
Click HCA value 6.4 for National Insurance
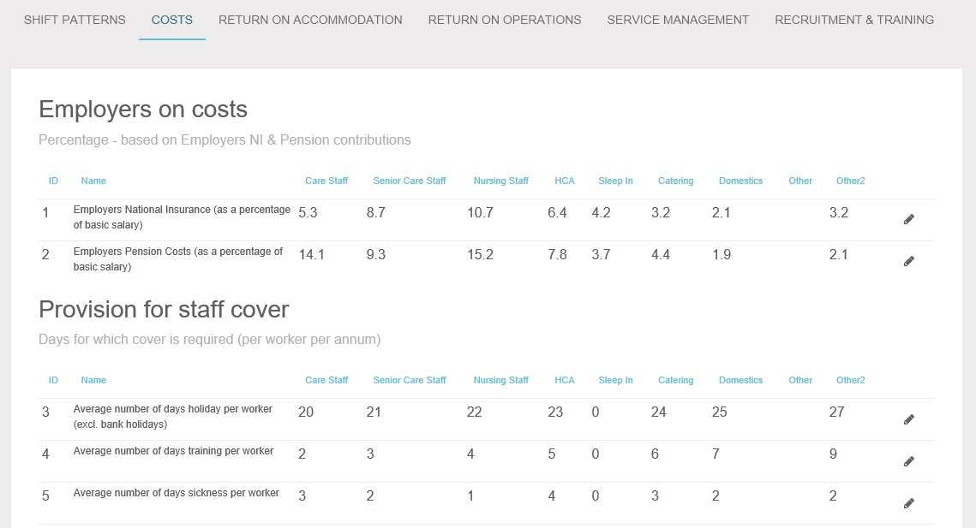click(557, 213)
